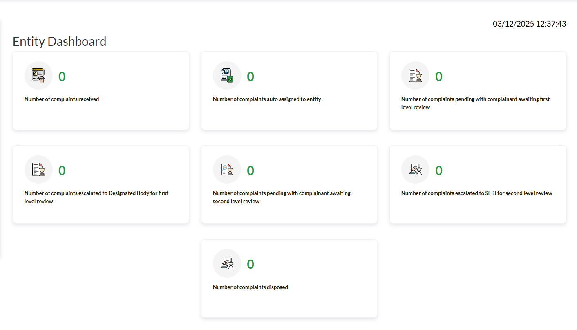Select the complaints received count
577x330 pixels.
point(62,76)
